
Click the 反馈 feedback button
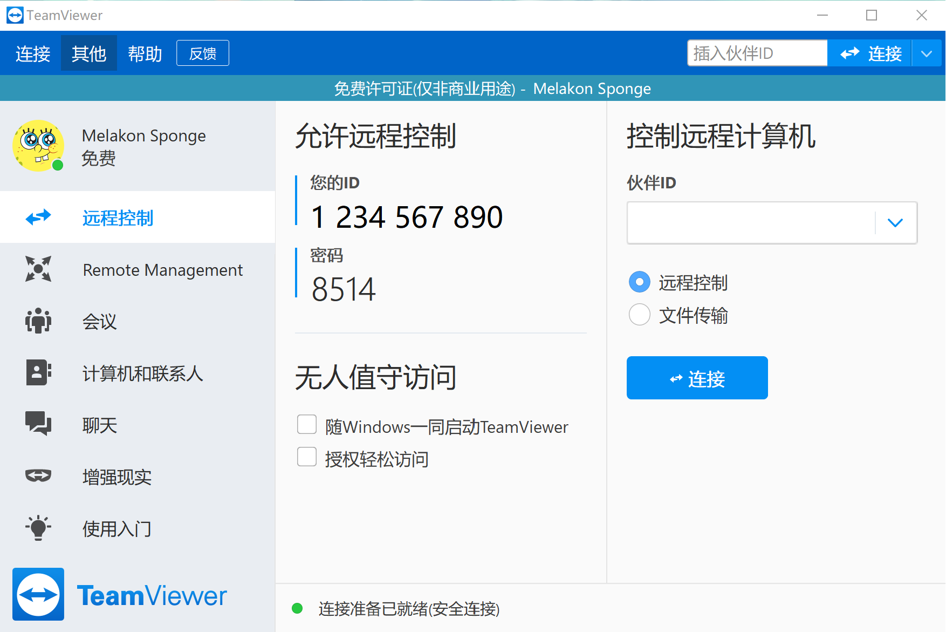[202, 53]
